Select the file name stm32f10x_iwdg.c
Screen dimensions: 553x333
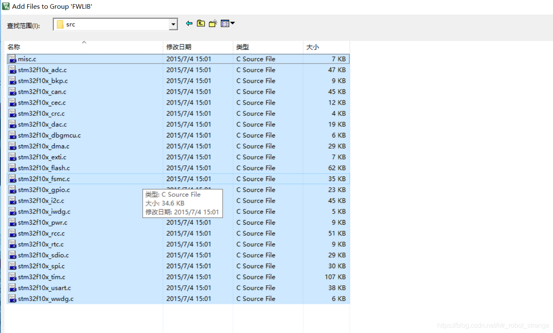(44, 211)
